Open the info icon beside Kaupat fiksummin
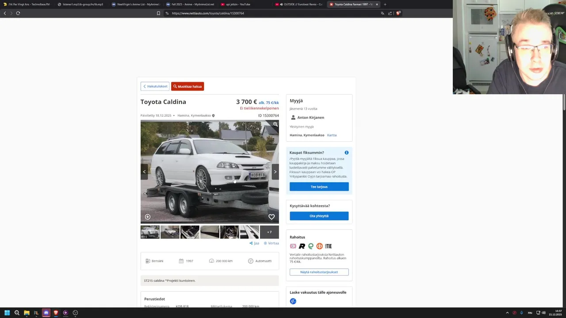The width and height of the screenshot is (566, 318). 347,153
